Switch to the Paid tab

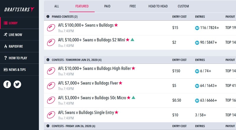tap(107, 6)
